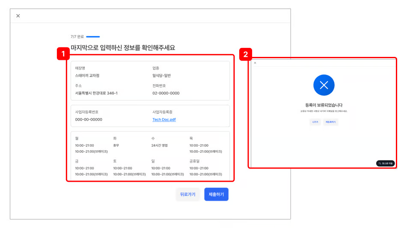Click the 24시간 영업 entry under 수
This screenshot has height=228, width=410.
[160, 145]
